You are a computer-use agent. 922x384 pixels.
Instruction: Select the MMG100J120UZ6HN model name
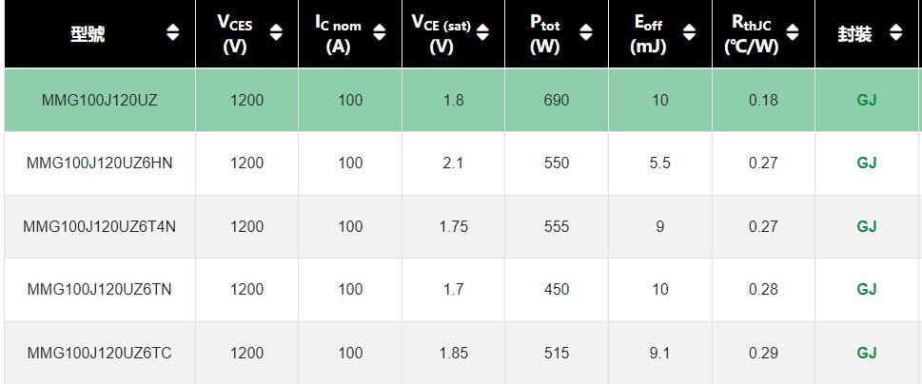coord(99,163)
